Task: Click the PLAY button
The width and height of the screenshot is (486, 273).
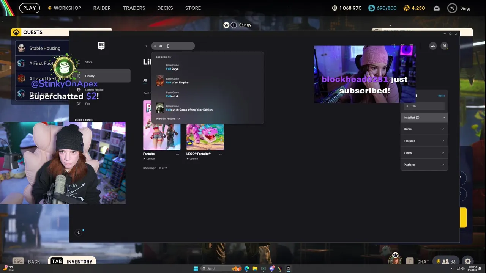Action: tap(30, 8)
